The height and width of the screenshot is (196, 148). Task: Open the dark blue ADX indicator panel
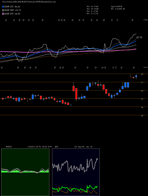click(76, 172)
